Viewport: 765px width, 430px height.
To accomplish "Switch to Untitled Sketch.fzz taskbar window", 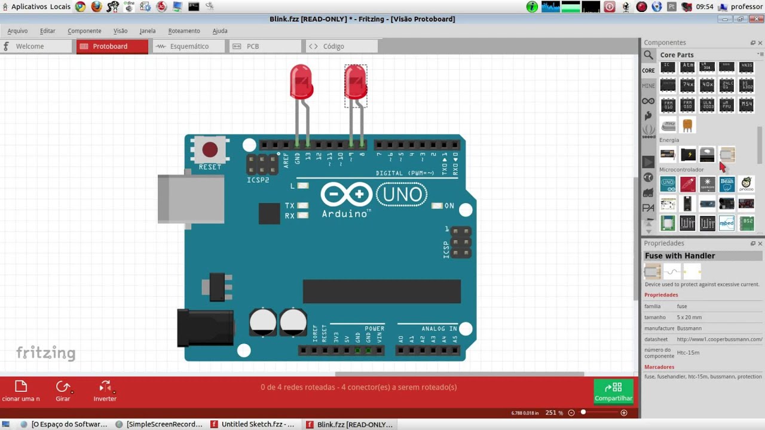I will coord(252,424).
